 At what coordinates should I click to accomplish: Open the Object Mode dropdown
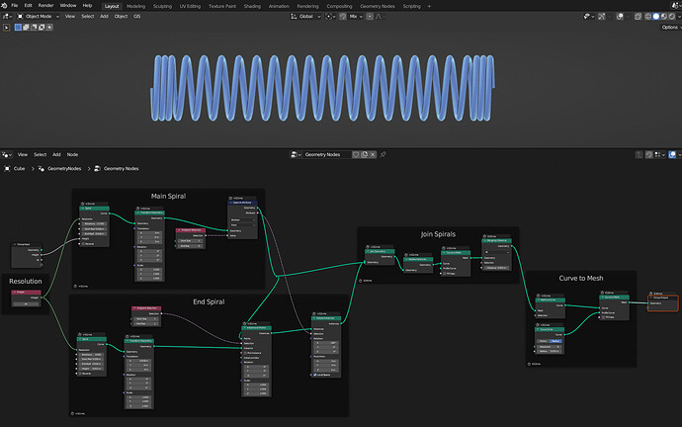click(39, 17)
